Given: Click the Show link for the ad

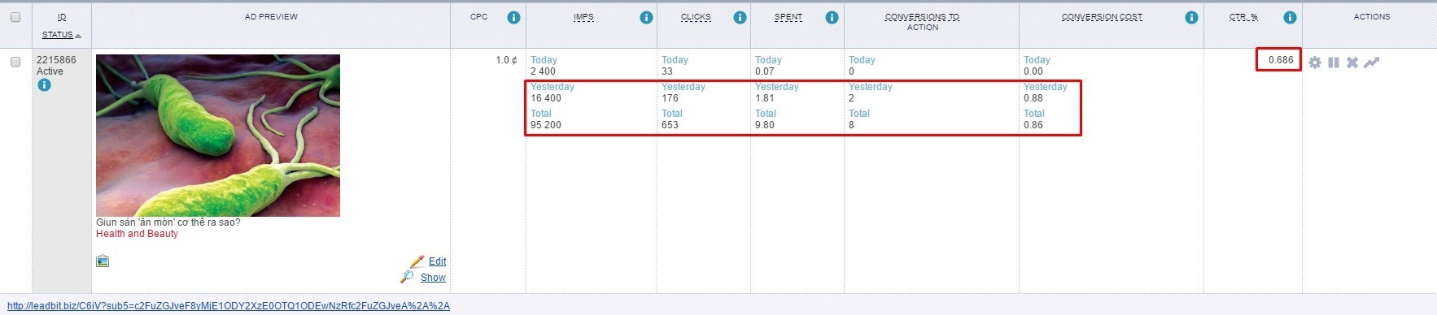Looking at the screenshot, I should coord(433,278).
